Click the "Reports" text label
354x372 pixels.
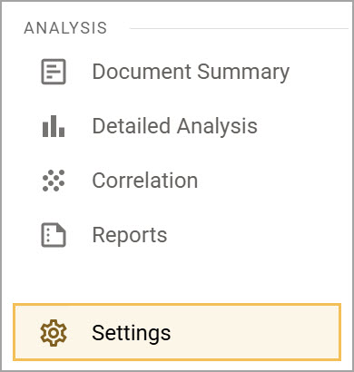(x=130, y=236)
